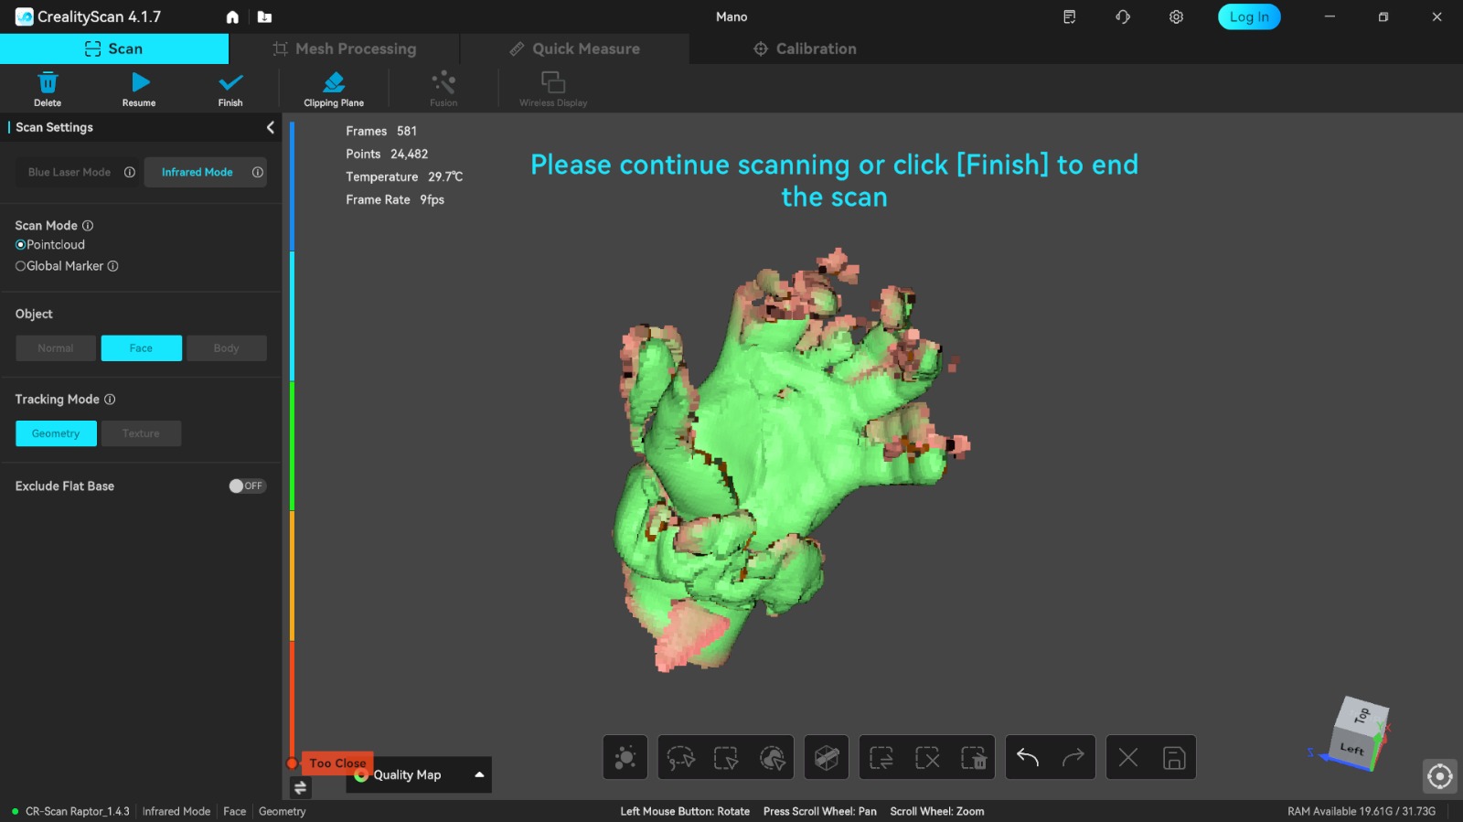Select Texture tracking mode
Viewport: 1463px width, 822px height.
[x=141, y=433]
